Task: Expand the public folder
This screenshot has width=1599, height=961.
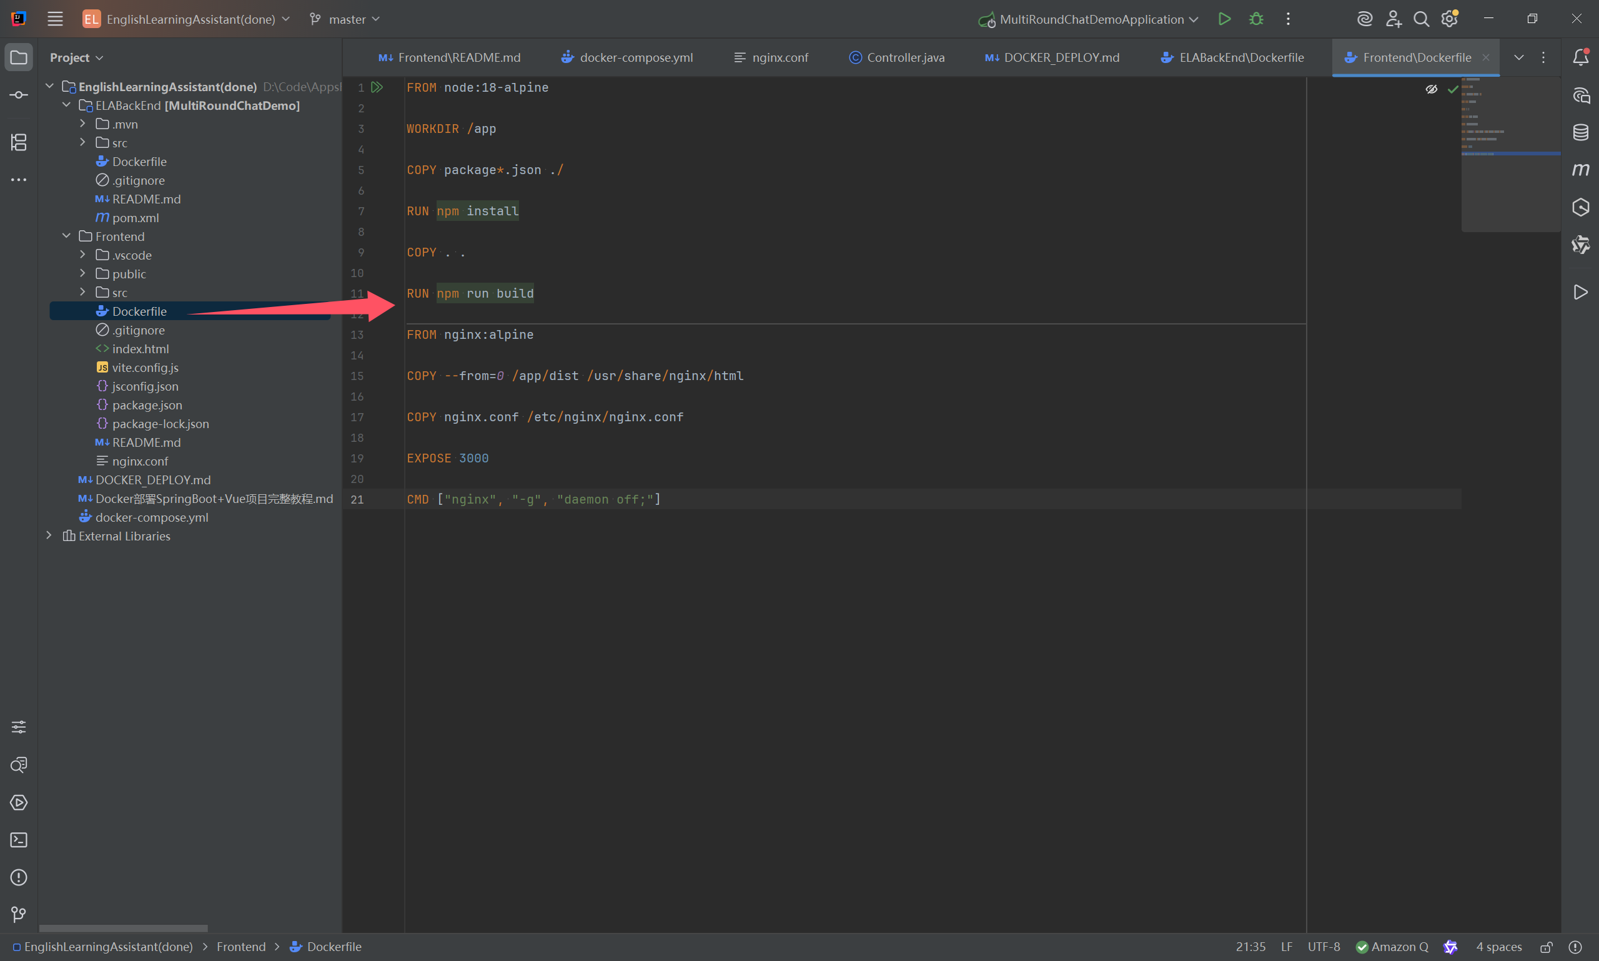Action: click(82, 273)
